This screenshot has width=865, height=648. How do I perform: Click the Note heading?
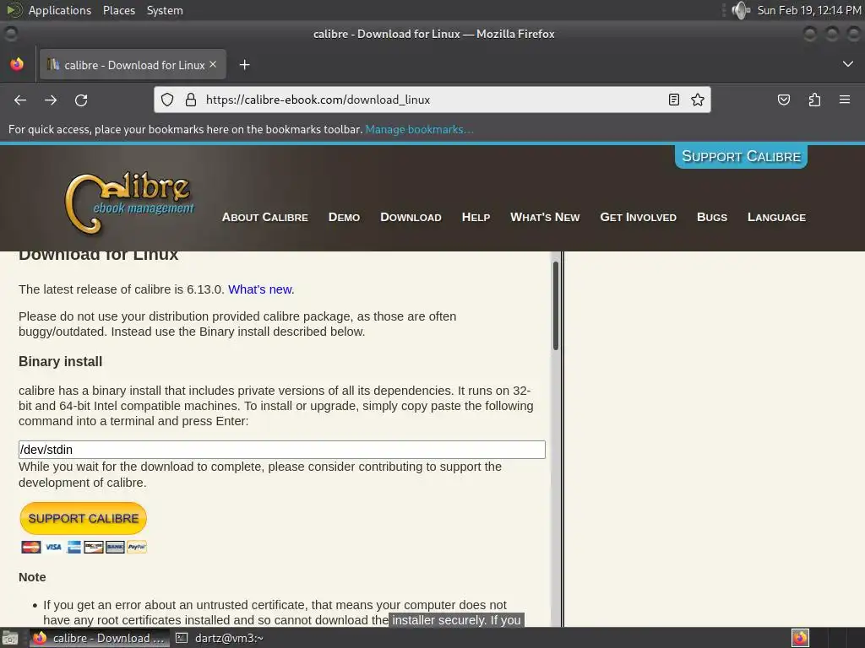tap(32, 577)
